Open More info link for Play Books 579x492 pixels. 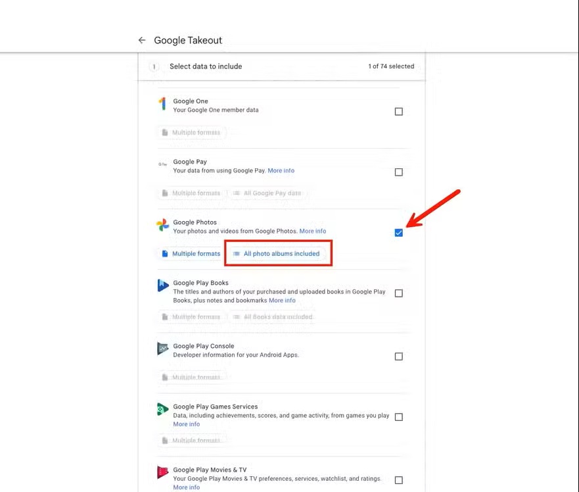(x=282, y=301)
